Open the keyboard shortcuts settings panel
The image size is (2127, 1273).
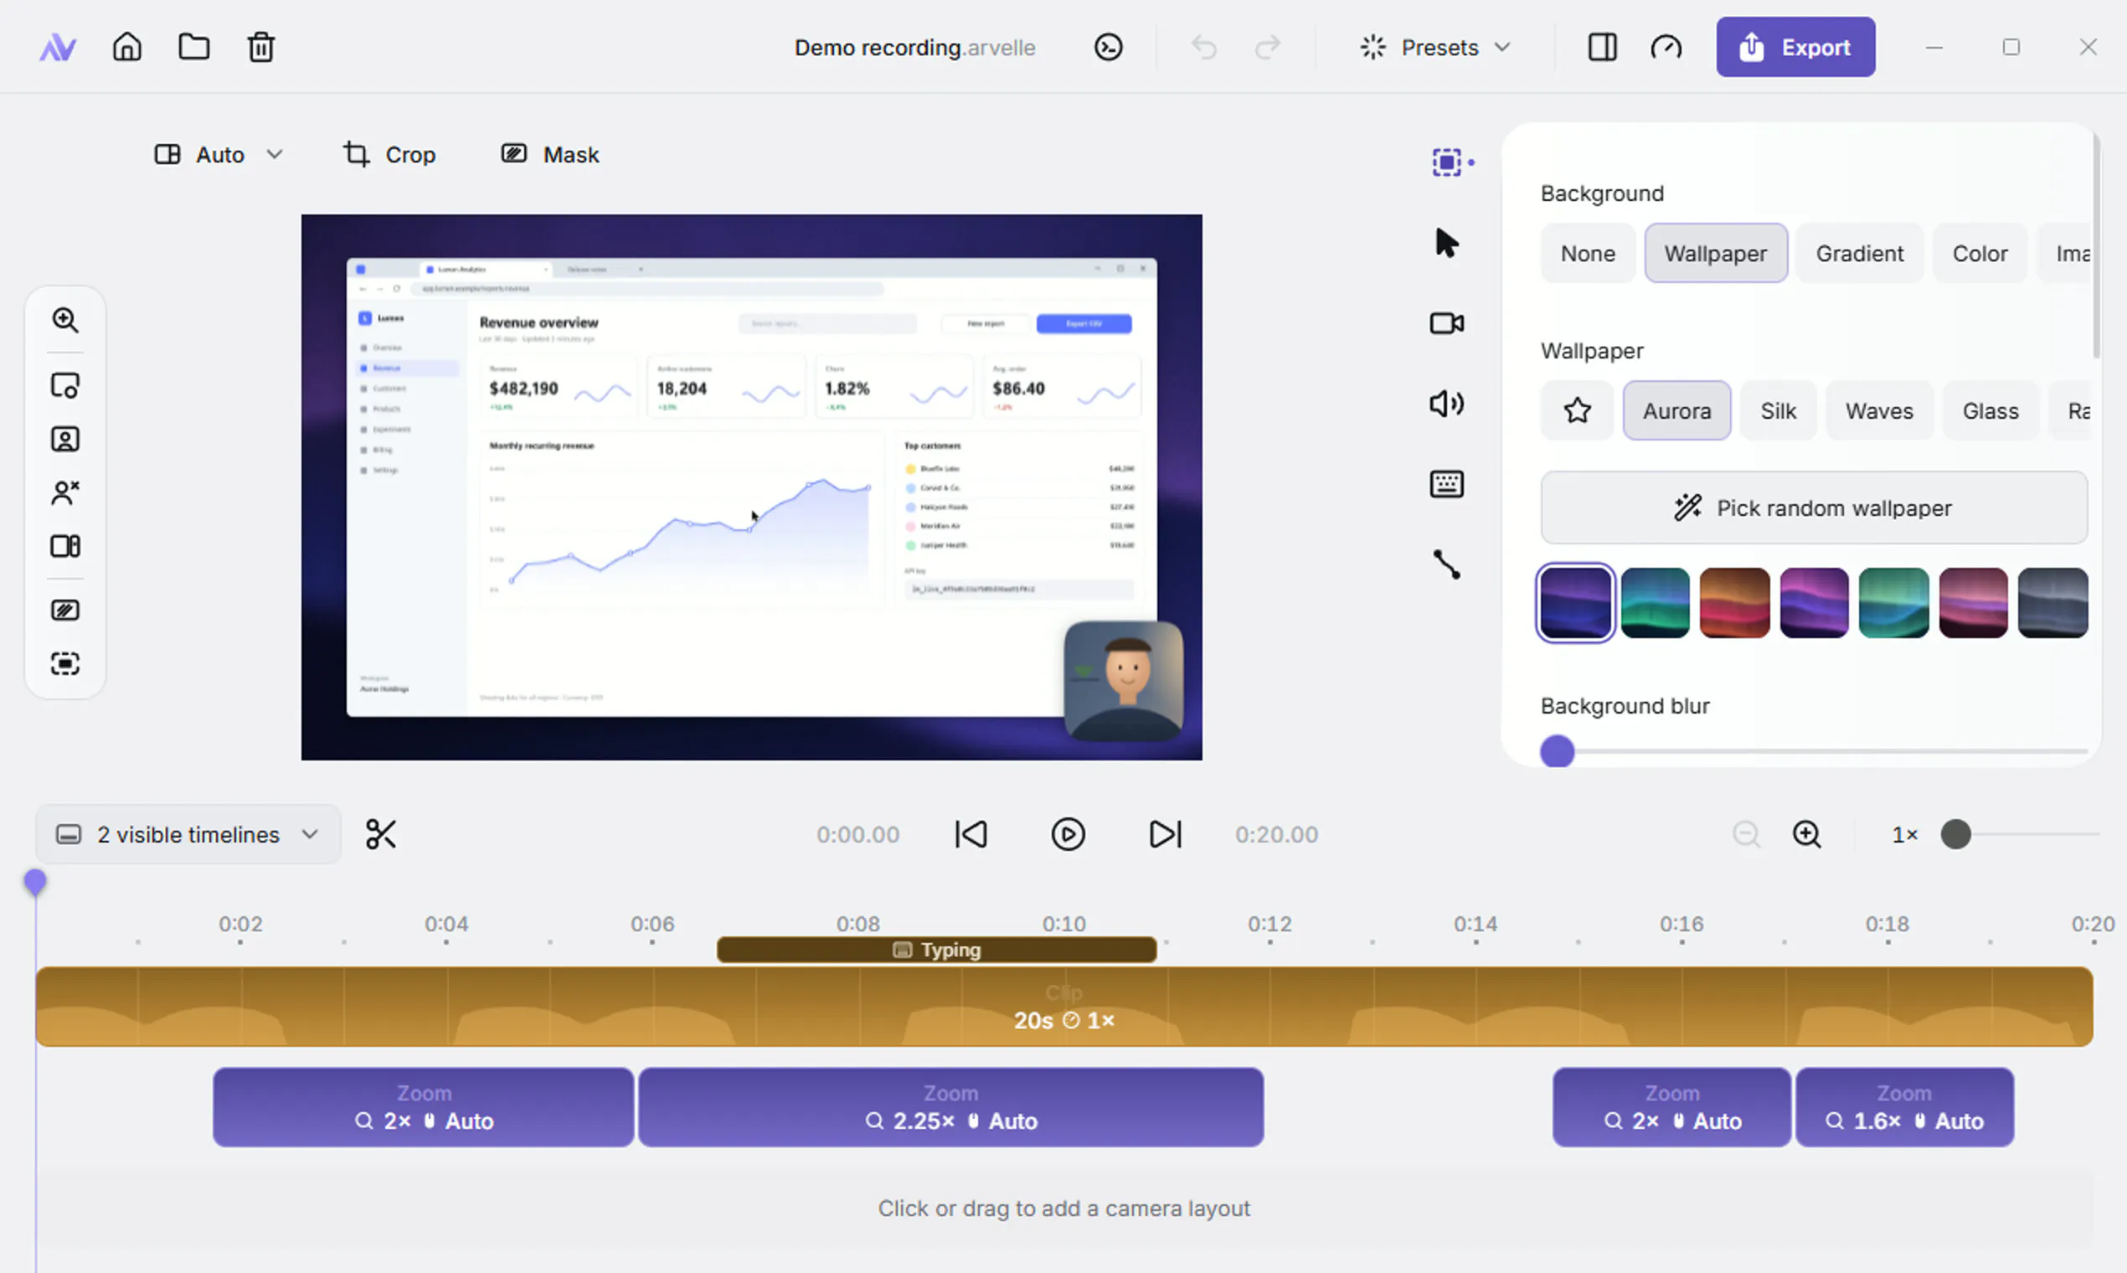point(1447,484)
